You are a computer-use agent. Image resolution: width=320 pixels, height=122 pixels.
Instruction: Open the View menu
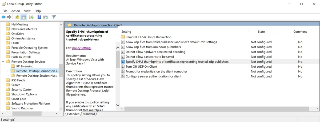coord(27,11)
